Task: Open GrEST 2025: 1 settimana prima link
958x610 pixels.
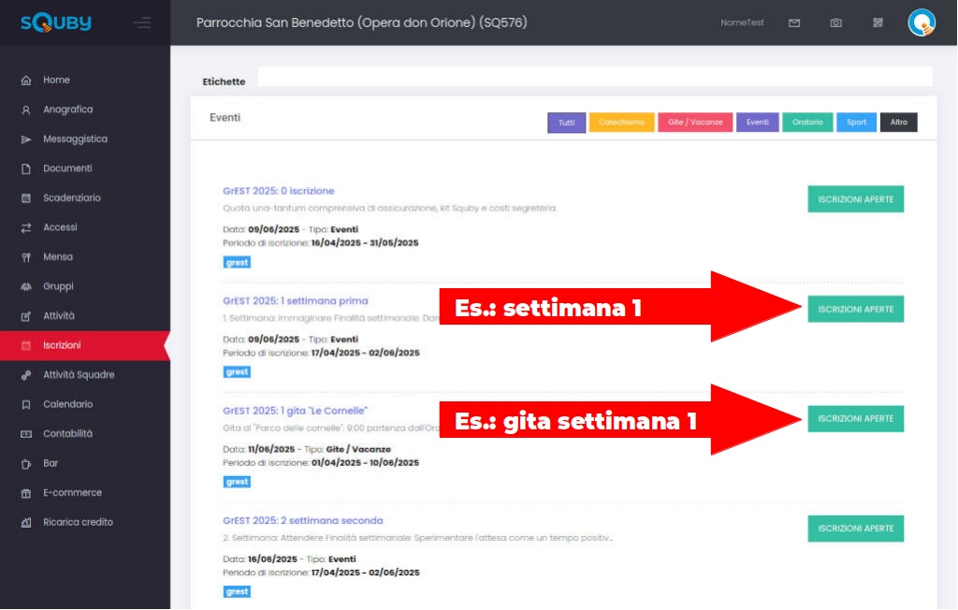Action: (296, 301)
